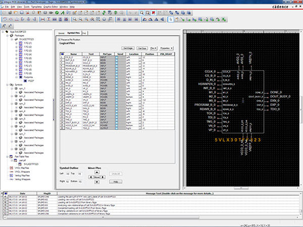Expand Associated Packages under sym_2
This screenshot has width=303, height=227.
coord(17,100)
